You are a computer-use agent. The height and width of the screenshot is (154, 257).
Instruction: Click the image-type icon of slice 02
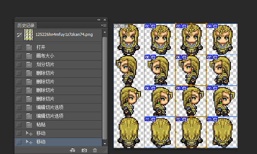(x=153, y=26)
